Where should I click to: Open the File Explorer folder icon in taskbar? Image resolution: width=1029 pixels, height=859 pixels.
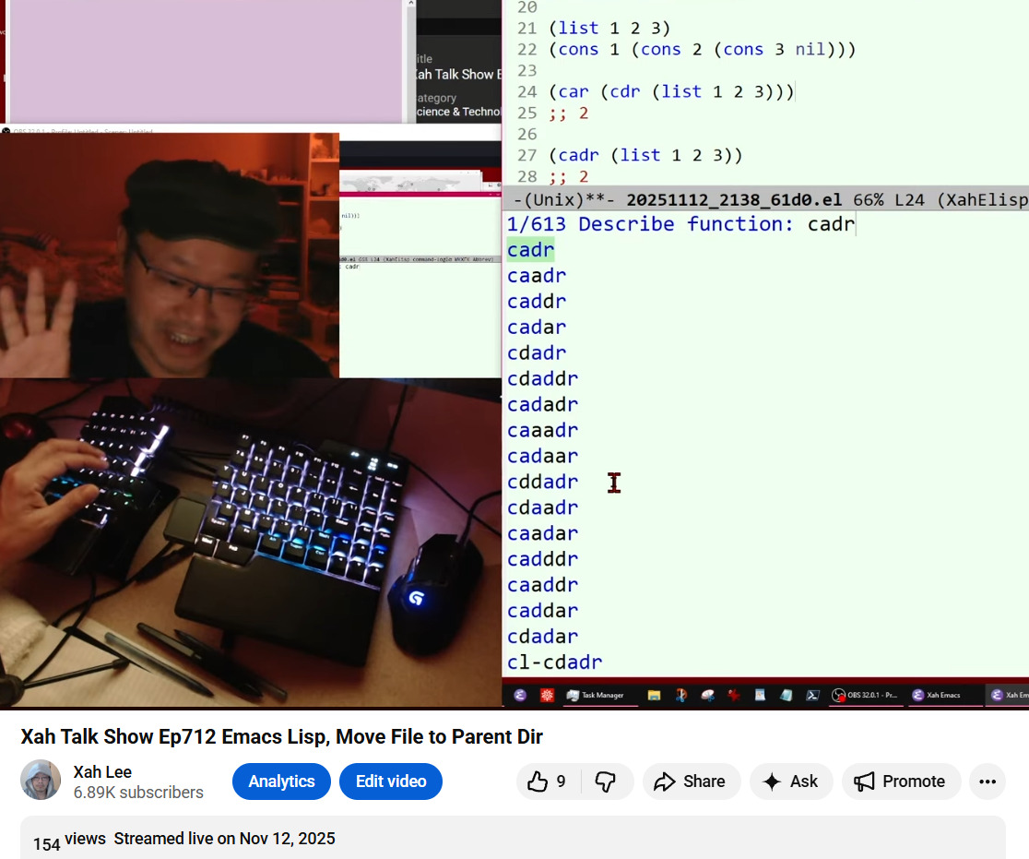tap(654, 695)
